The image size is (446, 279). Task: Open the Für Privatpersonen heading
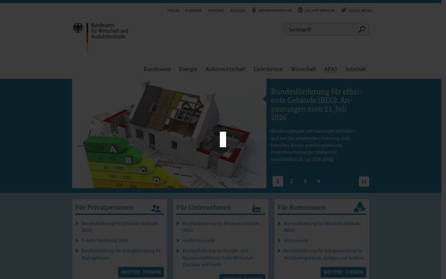point(105,207)
